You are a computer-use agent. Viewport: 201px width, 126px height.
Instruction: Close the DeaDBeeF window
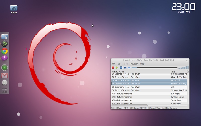tap(187, 60)
